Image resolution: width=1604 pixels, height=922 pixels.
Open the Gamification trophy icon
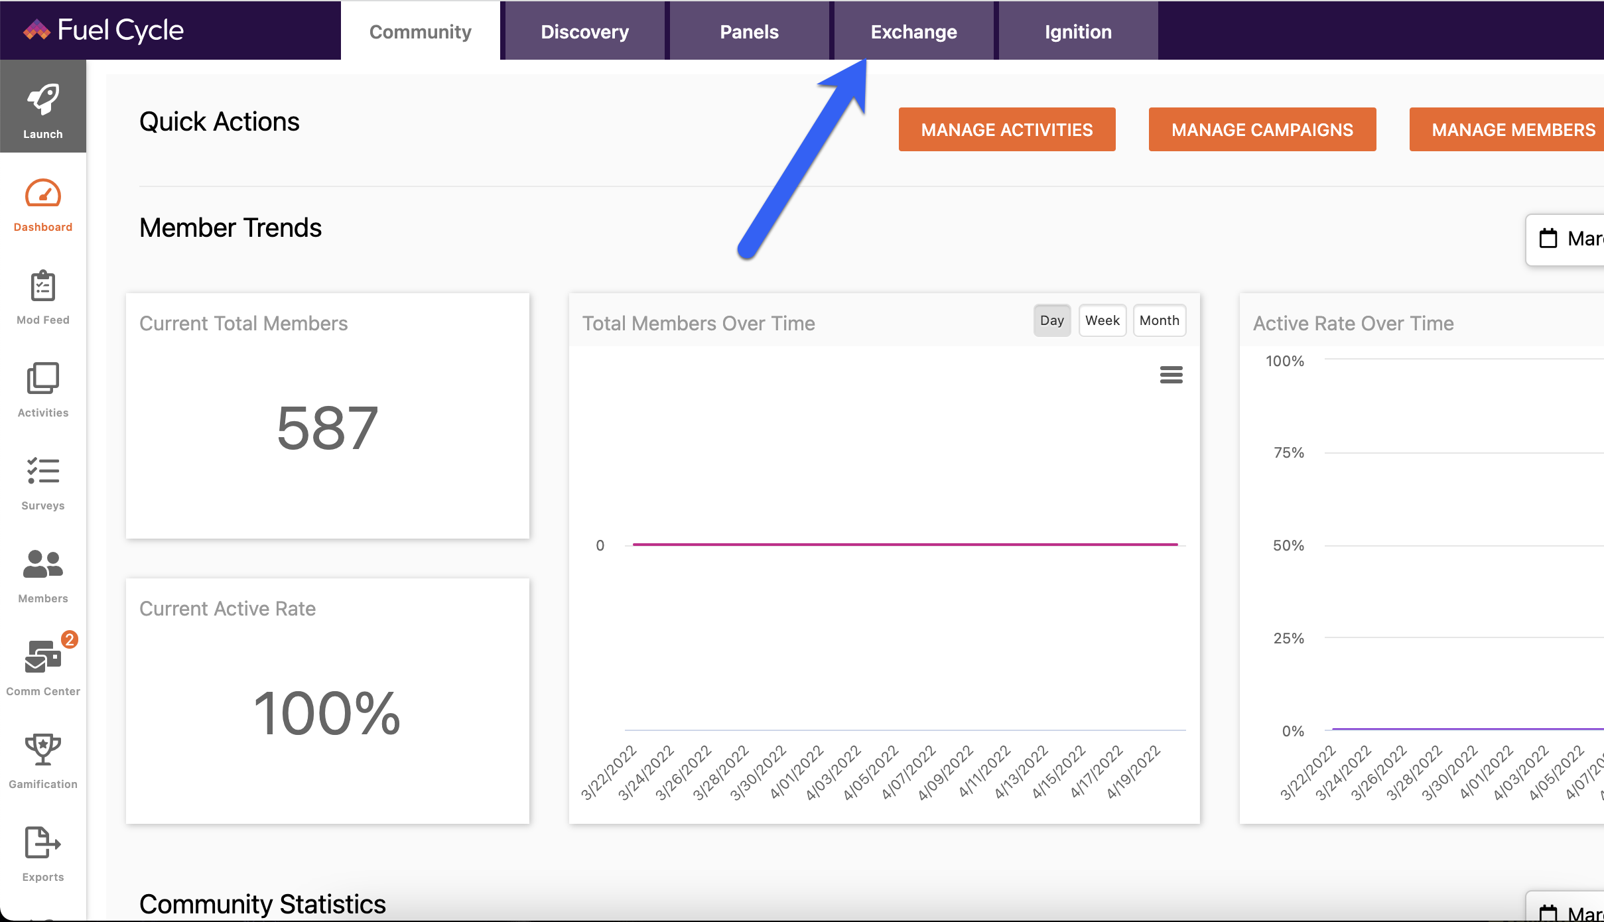pos(43,750)
